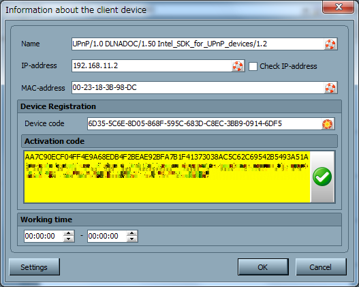Click the start working time field
The width and height of the screenshot is (359, 287).
[x=44, y=236]
